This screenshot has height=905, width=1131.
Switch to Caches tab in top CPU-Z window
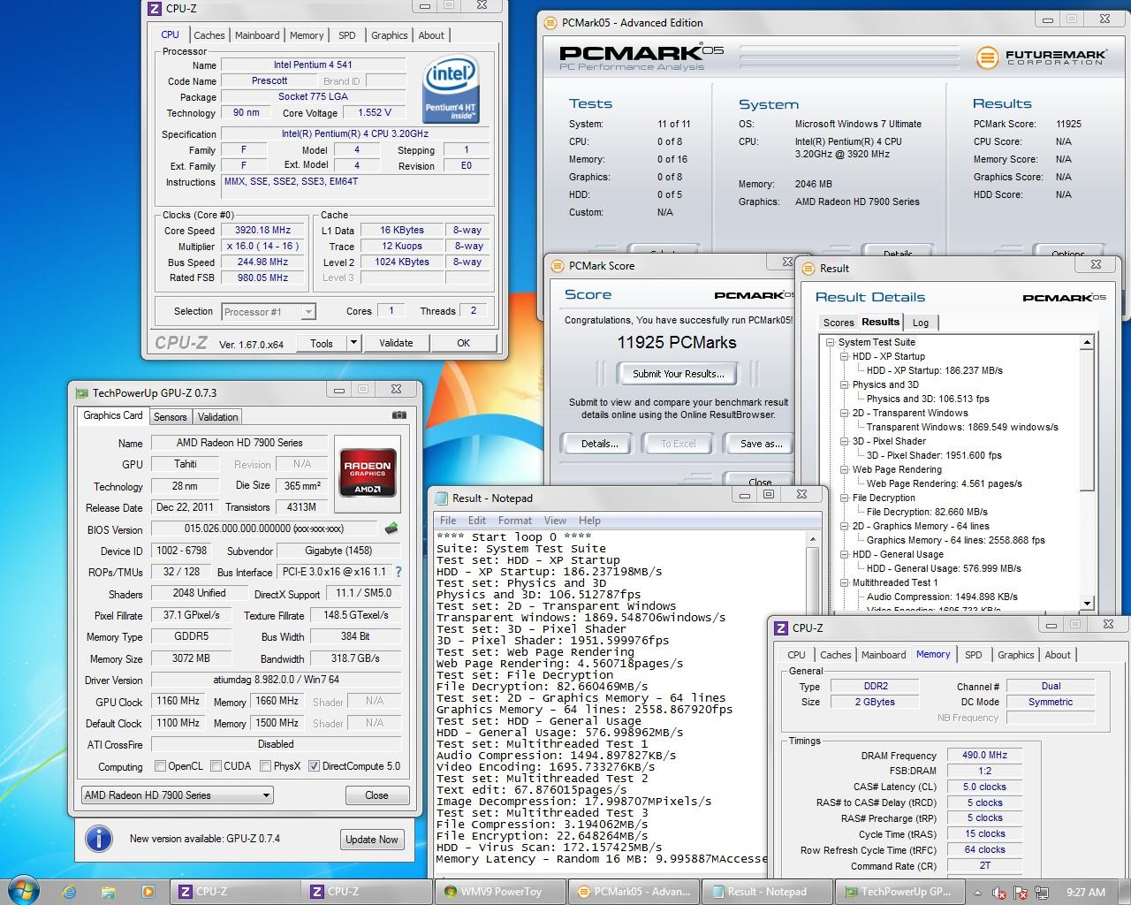pyautogui.click(x=209, y=35)
